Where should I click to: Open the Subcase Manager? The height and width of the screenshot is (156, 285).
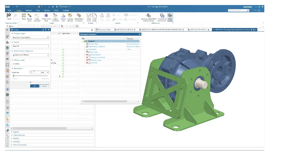70,16
